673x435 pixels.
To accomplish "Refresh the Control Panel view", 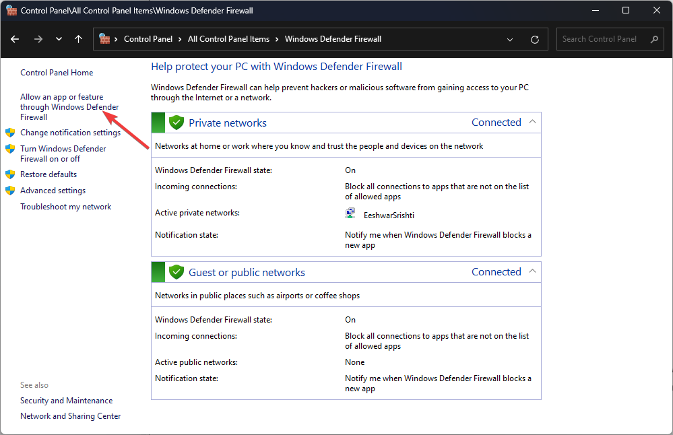I will point(535,39).
